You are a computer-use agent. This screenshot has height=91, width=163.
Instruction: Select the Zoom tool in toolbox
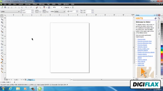click(x=2, y=25)
